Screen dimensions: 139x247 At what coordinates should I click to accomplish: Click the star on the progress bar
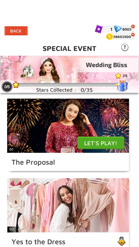(x=16, y=85)
